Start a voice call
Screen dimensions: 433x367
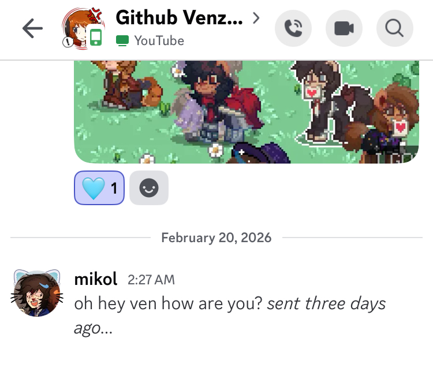point(293,28)
